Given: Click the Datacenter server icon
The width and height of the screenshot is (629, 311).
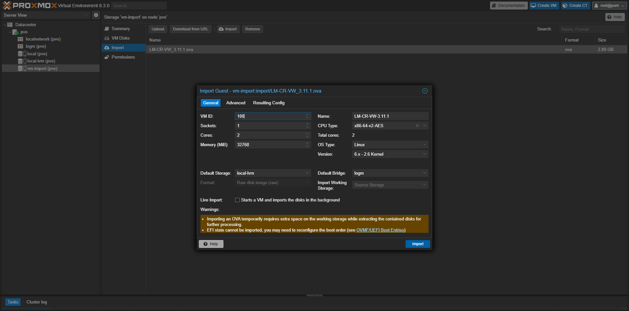Looking at the screenshot, I should click(x=10, y=25).
